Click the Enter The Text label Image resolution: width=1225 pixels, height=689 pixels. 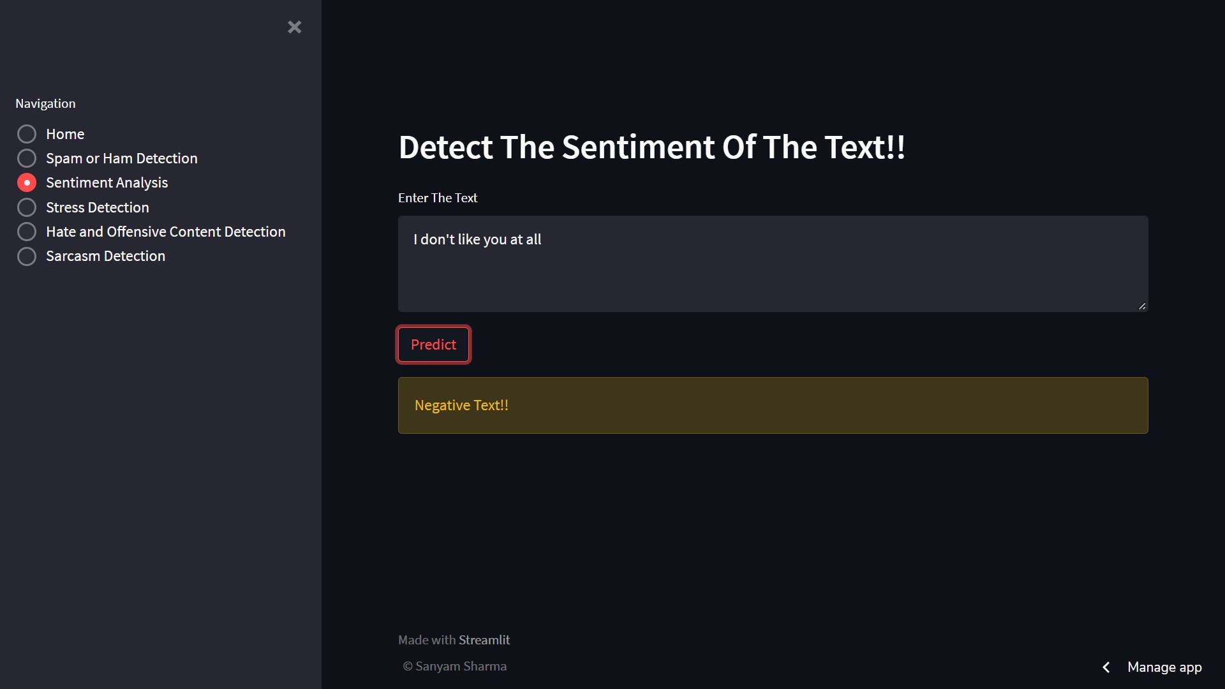438,198
